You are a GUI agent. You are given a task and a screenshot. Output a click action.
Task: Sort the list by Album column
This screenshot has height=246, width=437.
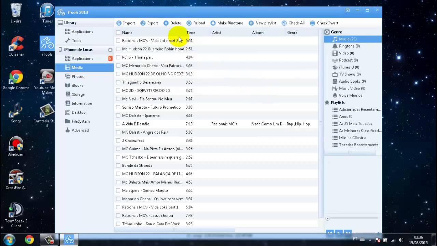click(x=257, y=32)
